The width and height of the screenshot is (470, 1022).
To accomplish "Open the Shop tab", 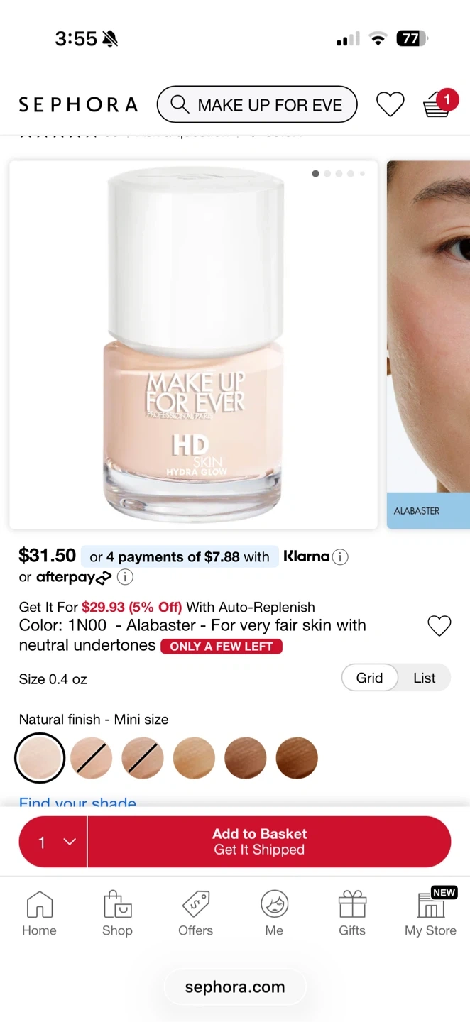I will pyautogui.click(x=117, y=914).
